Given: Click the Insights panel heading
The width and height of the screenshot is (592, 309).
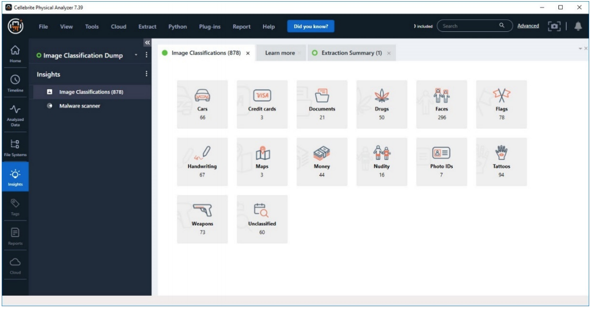Looking at the screenshot, I should pyautogui.click(x=48, y=74).
